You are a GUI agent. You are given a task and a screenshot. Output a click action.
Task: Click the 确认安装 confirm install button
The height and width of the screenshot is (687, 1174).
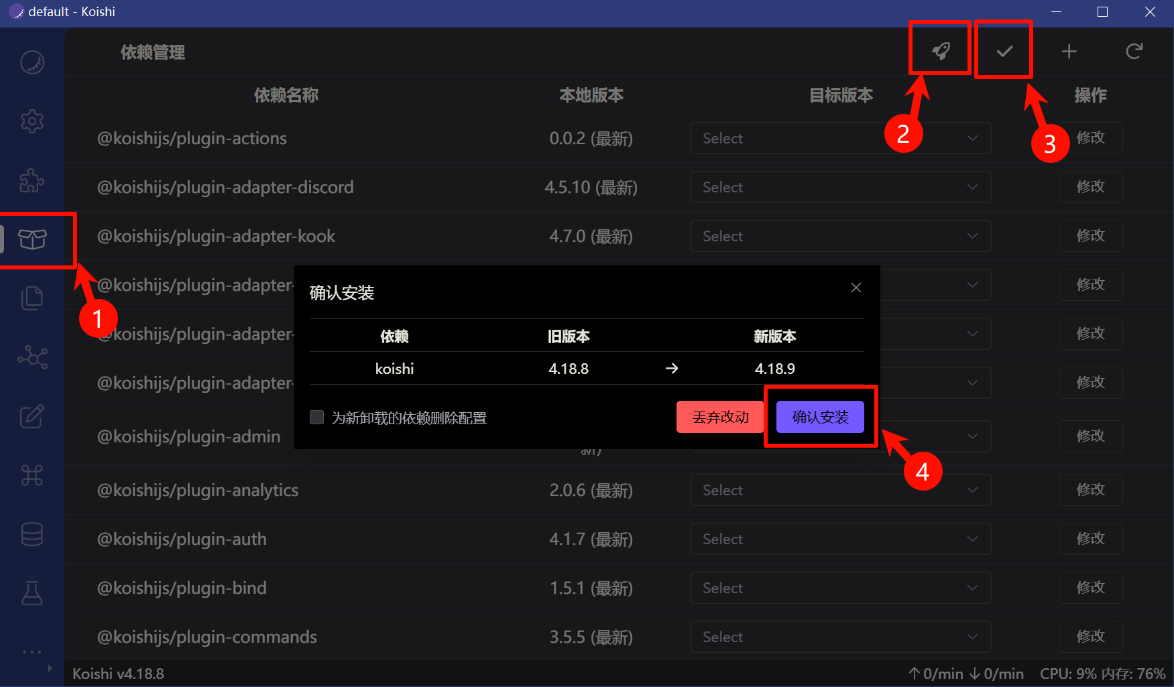coord(820,417)
